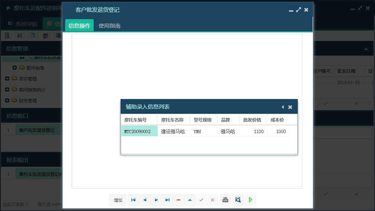
Task: Go to the next record
Action: 156,200
